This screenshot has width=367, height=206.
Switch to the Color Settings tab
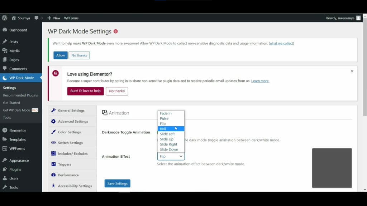[72, 132]
